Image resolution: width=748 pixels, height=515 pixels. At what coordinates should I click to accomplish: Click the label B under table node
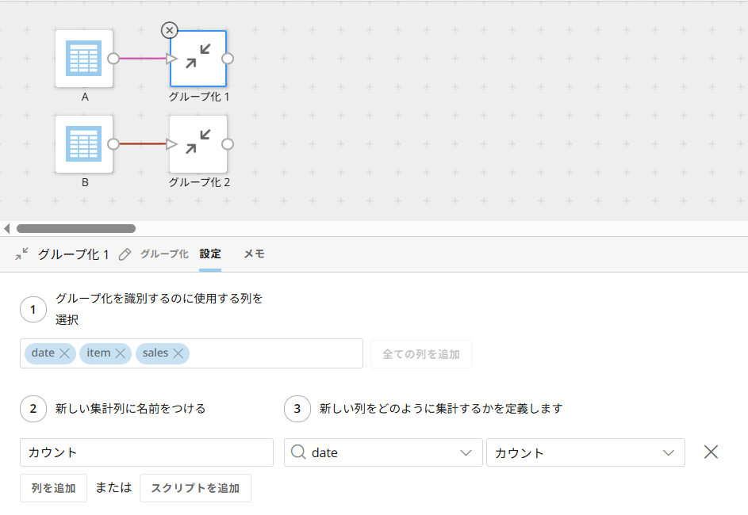point(85,182)
